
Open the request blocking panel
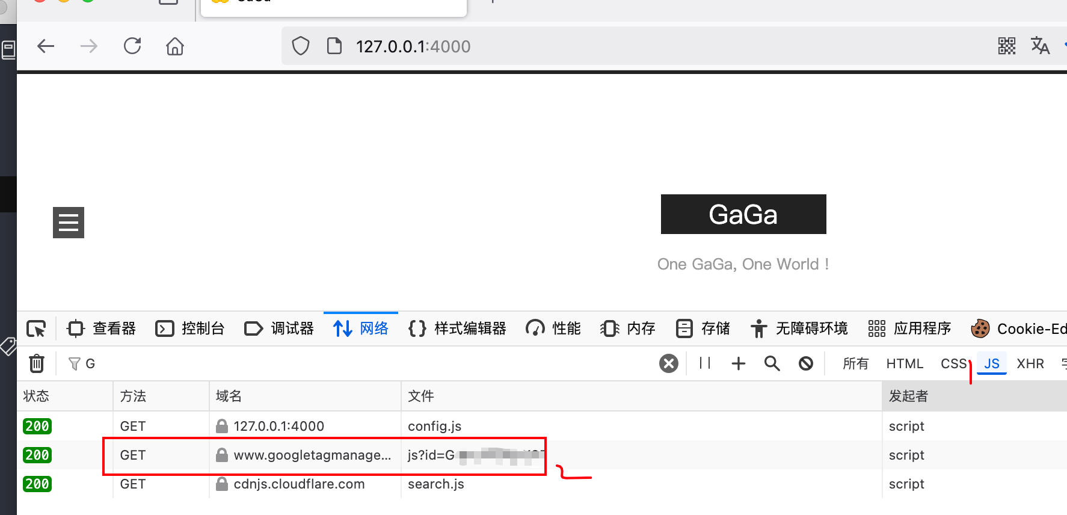point(806,363)
